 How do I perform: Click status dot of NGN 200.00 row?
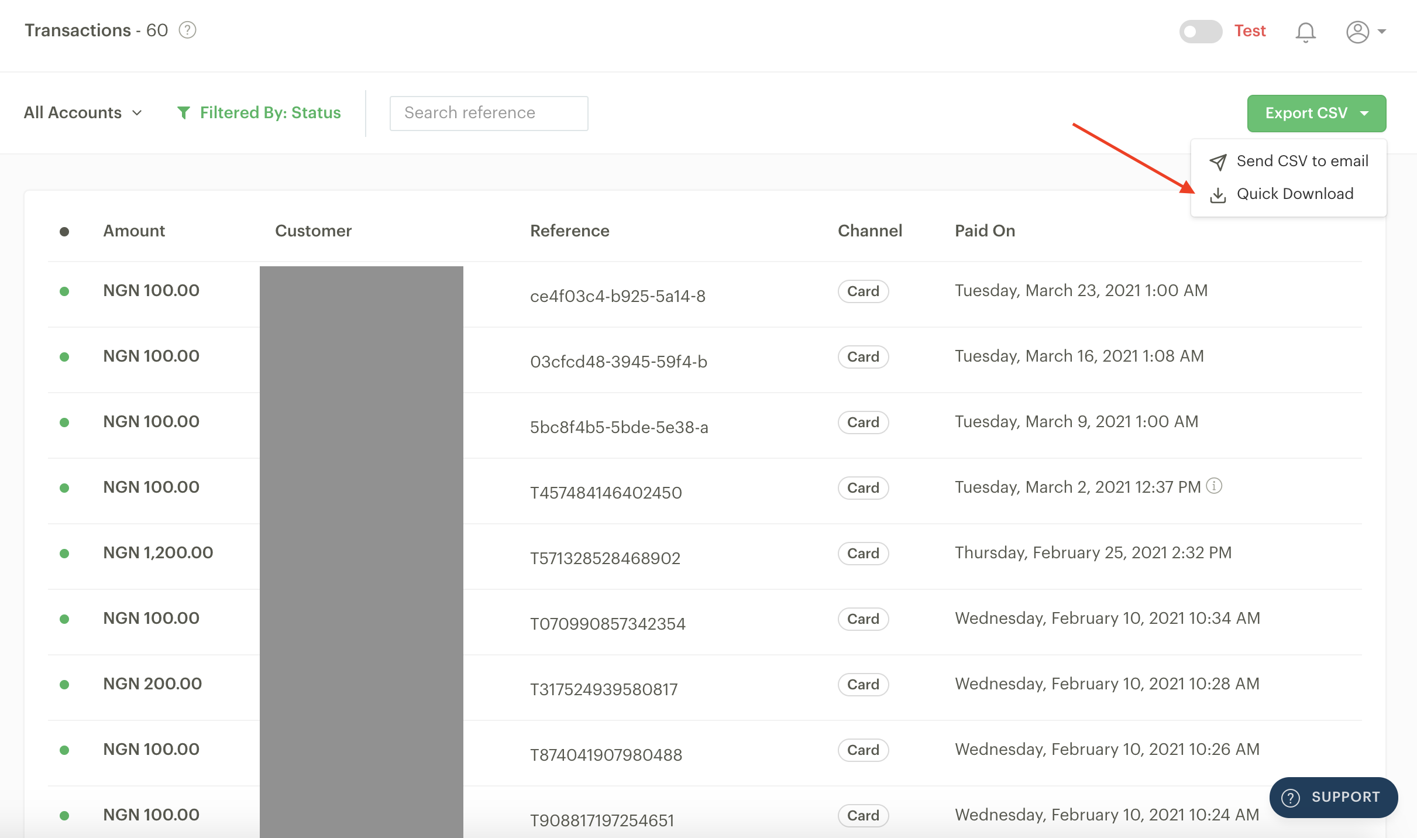(64, 684)
